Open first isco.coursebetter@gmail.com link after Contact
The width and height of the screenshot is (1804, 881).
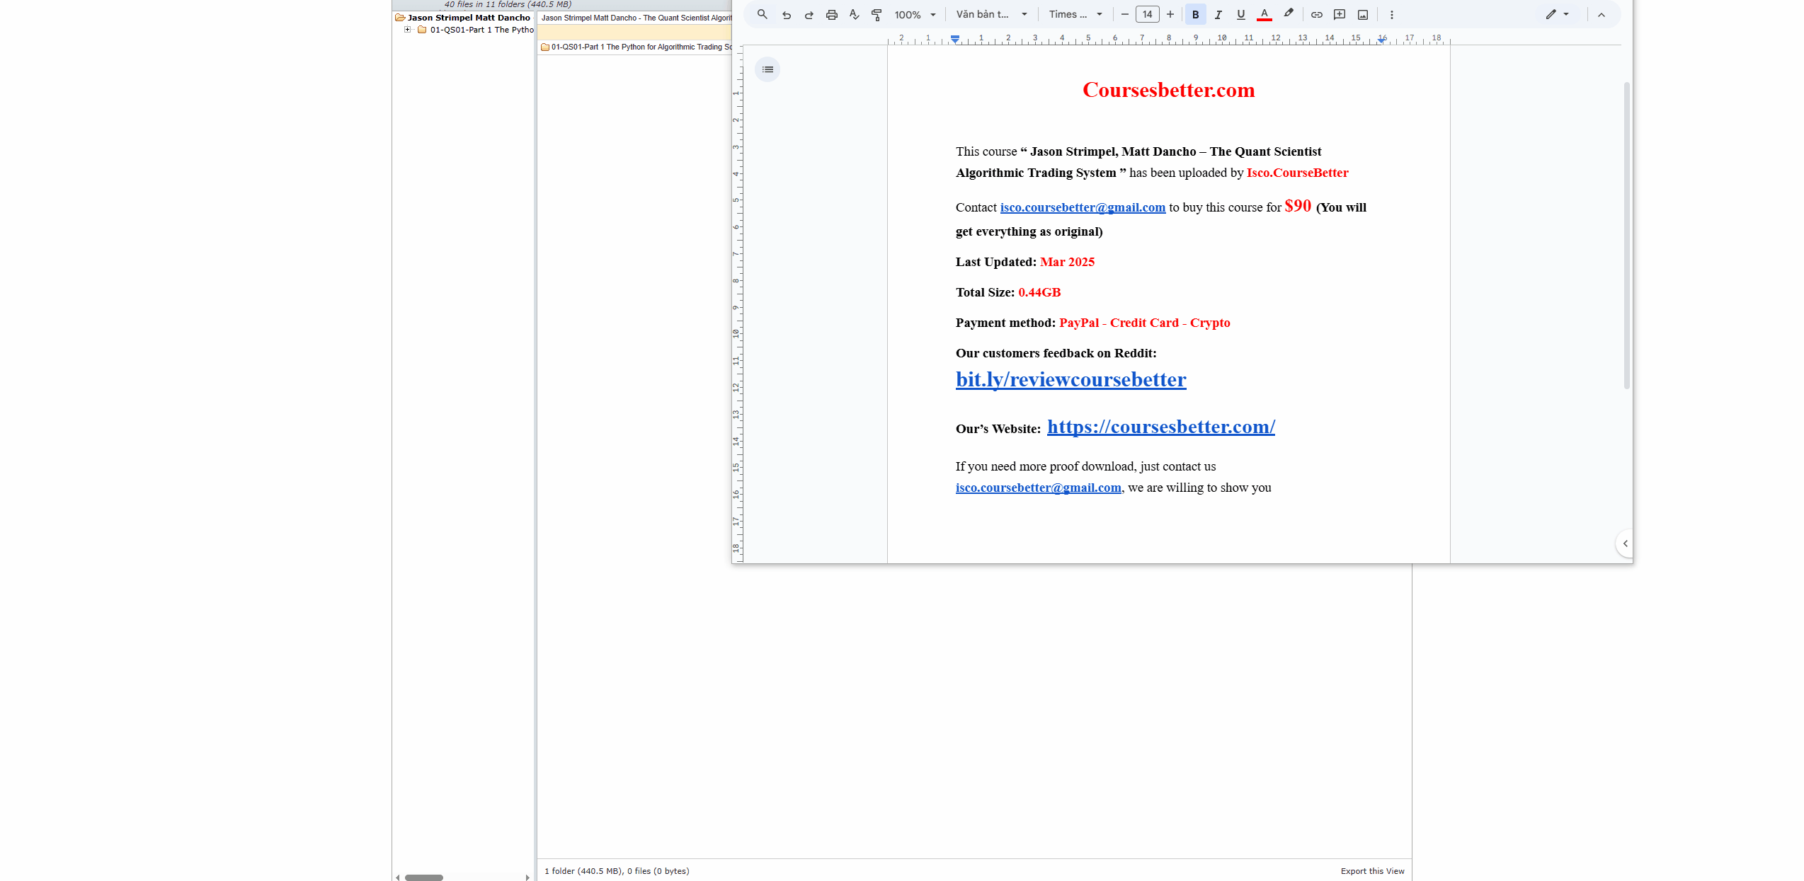(x=1083, y=207)
